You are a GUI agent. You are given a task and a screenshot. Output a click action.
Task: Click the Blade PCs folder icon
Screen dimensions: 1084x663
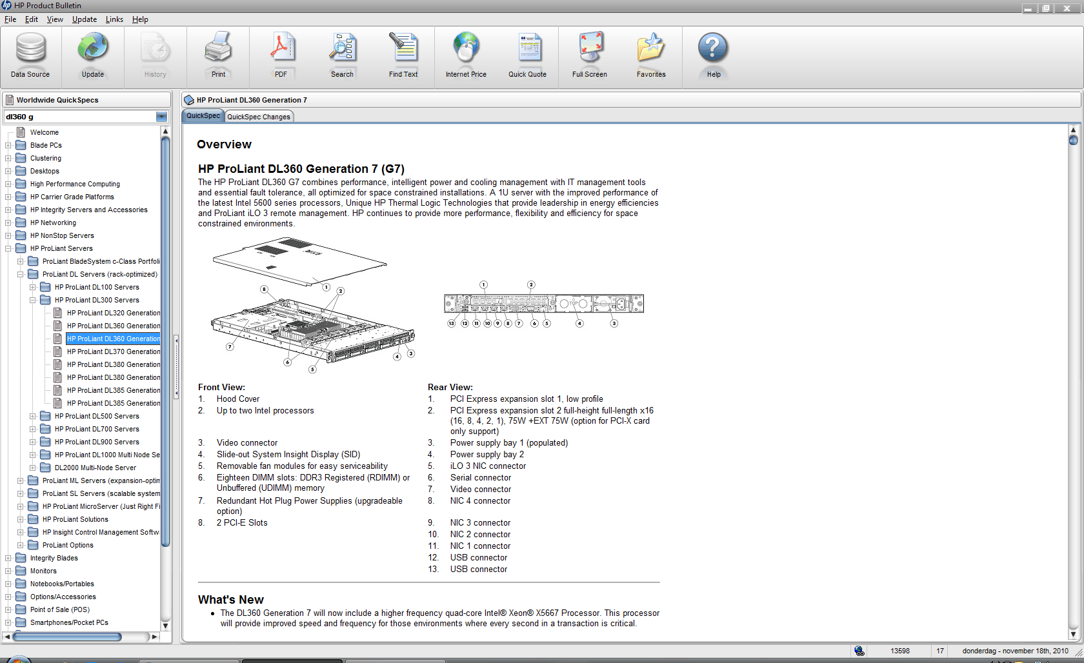21,145
